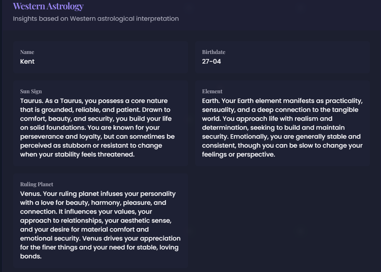Screen dimensions: 381x272
Task: Click the Element label
Action: (x=212, y=92)
